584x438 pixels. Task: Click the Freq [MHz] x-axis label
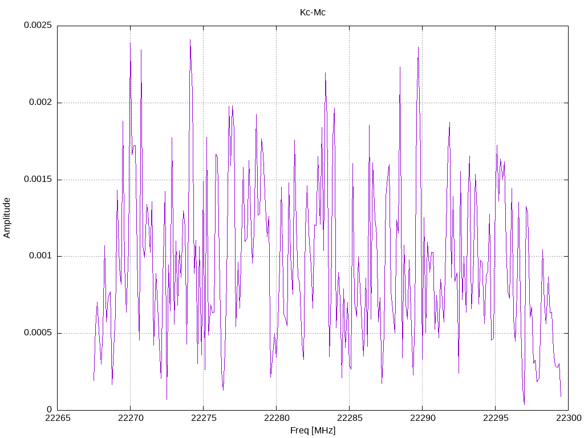313,431
